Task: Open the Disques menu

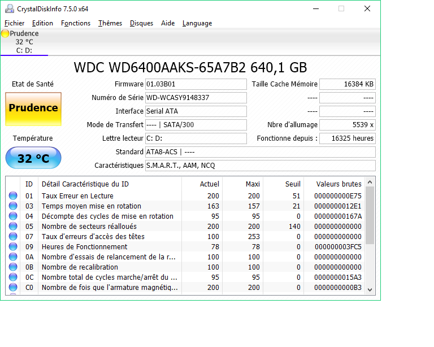Action: [141, 23]
